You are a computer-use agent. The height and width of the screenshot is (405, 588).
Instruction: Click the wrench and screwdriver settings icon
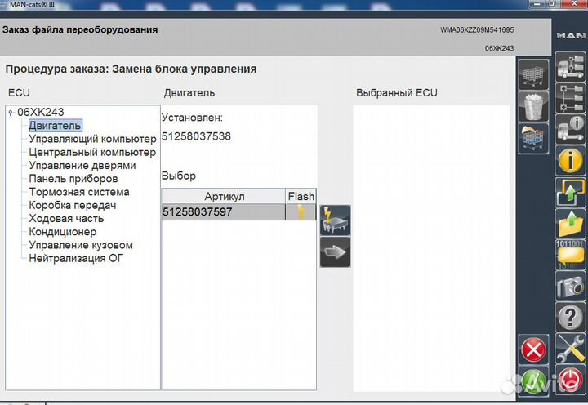click(570, 349)
